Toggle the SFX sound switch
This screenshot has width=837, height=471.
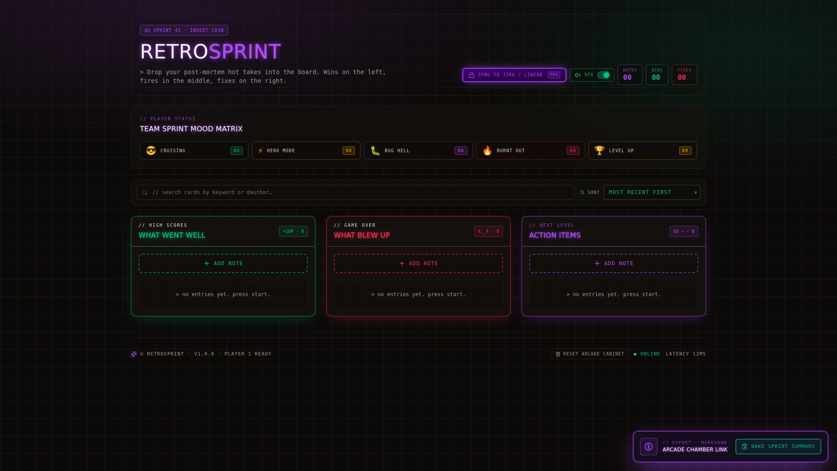(x=603, y=75)
